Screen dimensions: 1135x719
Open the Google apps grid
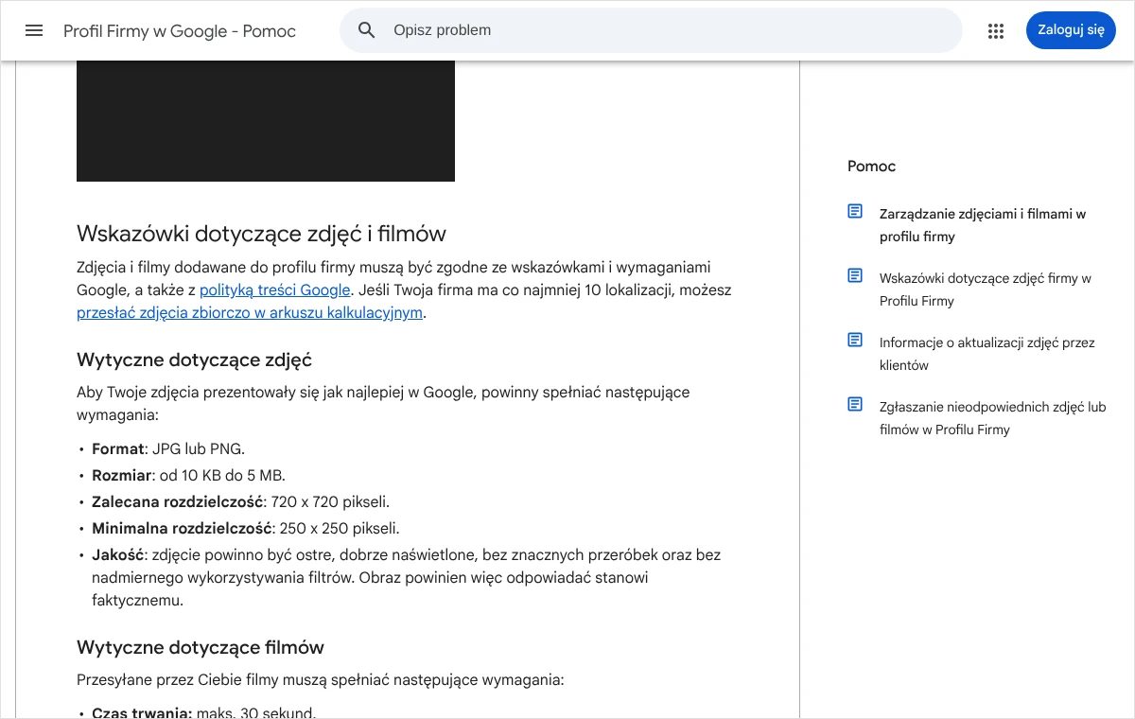(995, 30)
